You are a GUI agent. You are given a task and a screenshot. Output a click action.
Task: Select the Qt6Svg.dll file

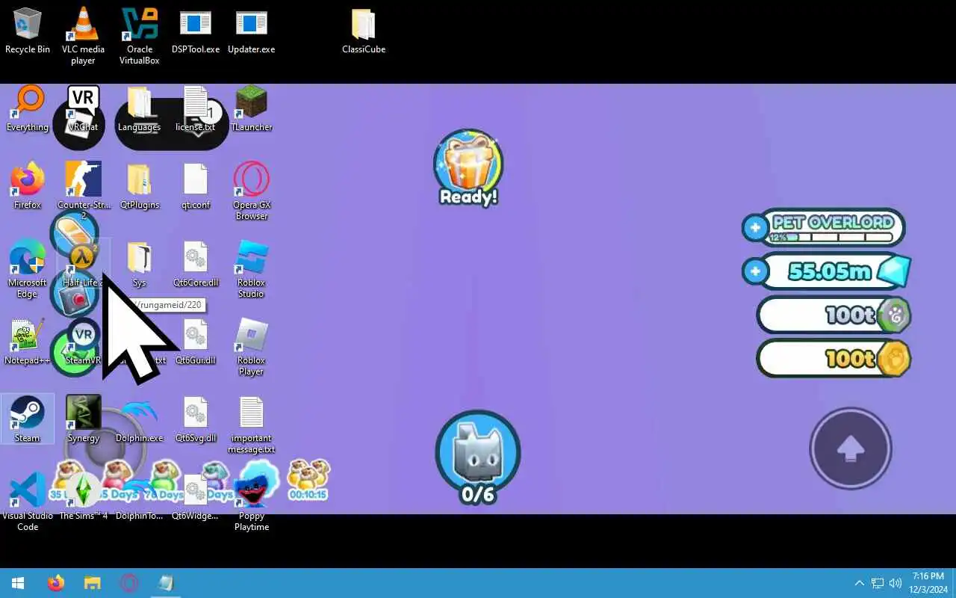(196, 419)
